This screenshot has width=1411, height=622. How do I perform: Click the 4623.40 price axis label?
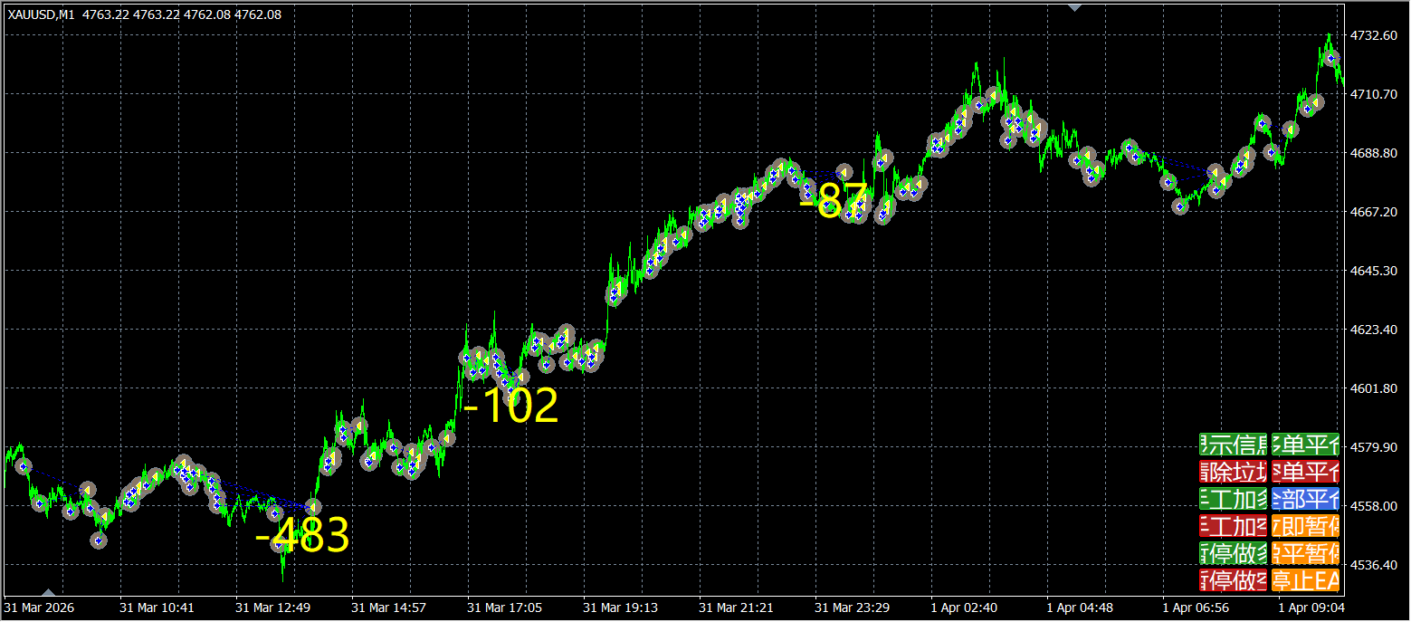point(1374,330)
